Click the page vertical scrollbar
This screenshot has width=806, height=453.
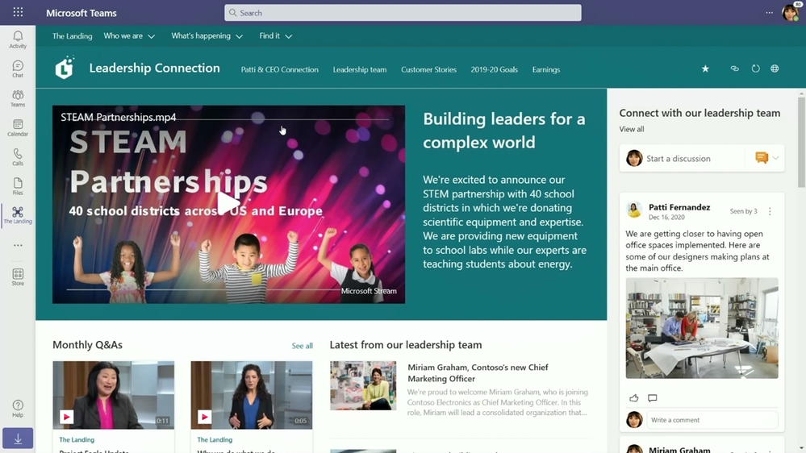(x=801, y=143)
